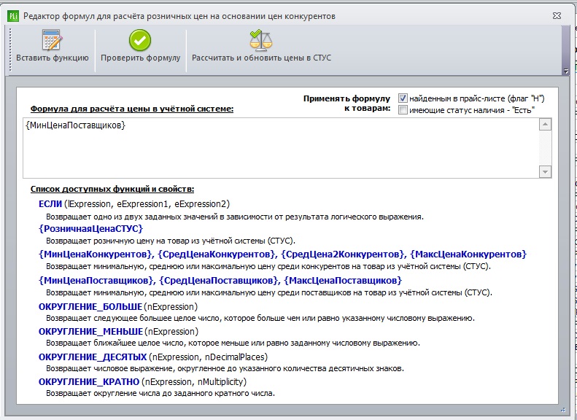This screenshot has height=420, width=577.
Task: Select the ОКРУГЛЕНИЕ_КРАТНО function
Action: [x=89, y=382]
